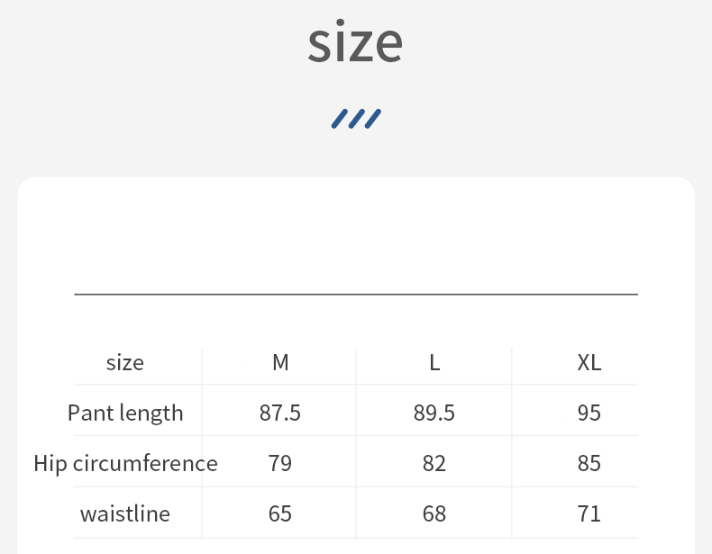
Task: Select the M size column header
Action: [280, 363]
